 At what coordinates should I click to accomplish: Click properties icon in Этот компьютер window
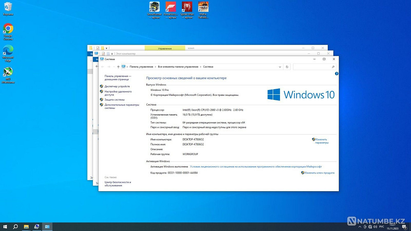103,54
